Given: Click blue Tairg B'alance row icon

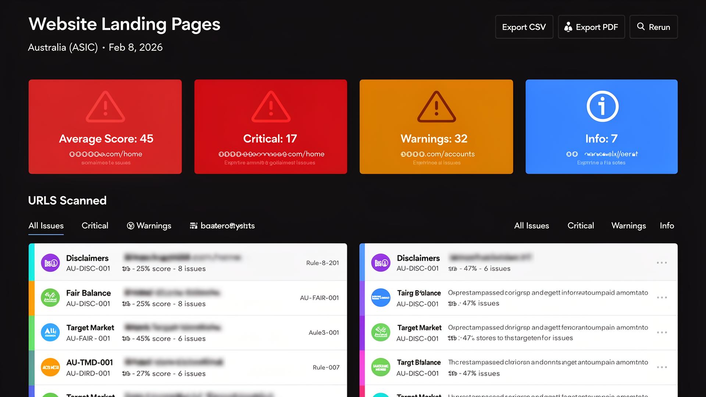Looking at the screenshot, I should [x=381, y=298].
